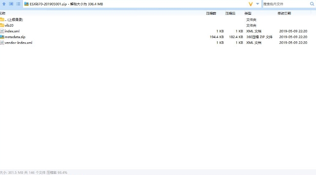Open the address bar dropdown arrow
Image resolution: width=316 pixels, height=175 pixels.
(x=258, y=4)
